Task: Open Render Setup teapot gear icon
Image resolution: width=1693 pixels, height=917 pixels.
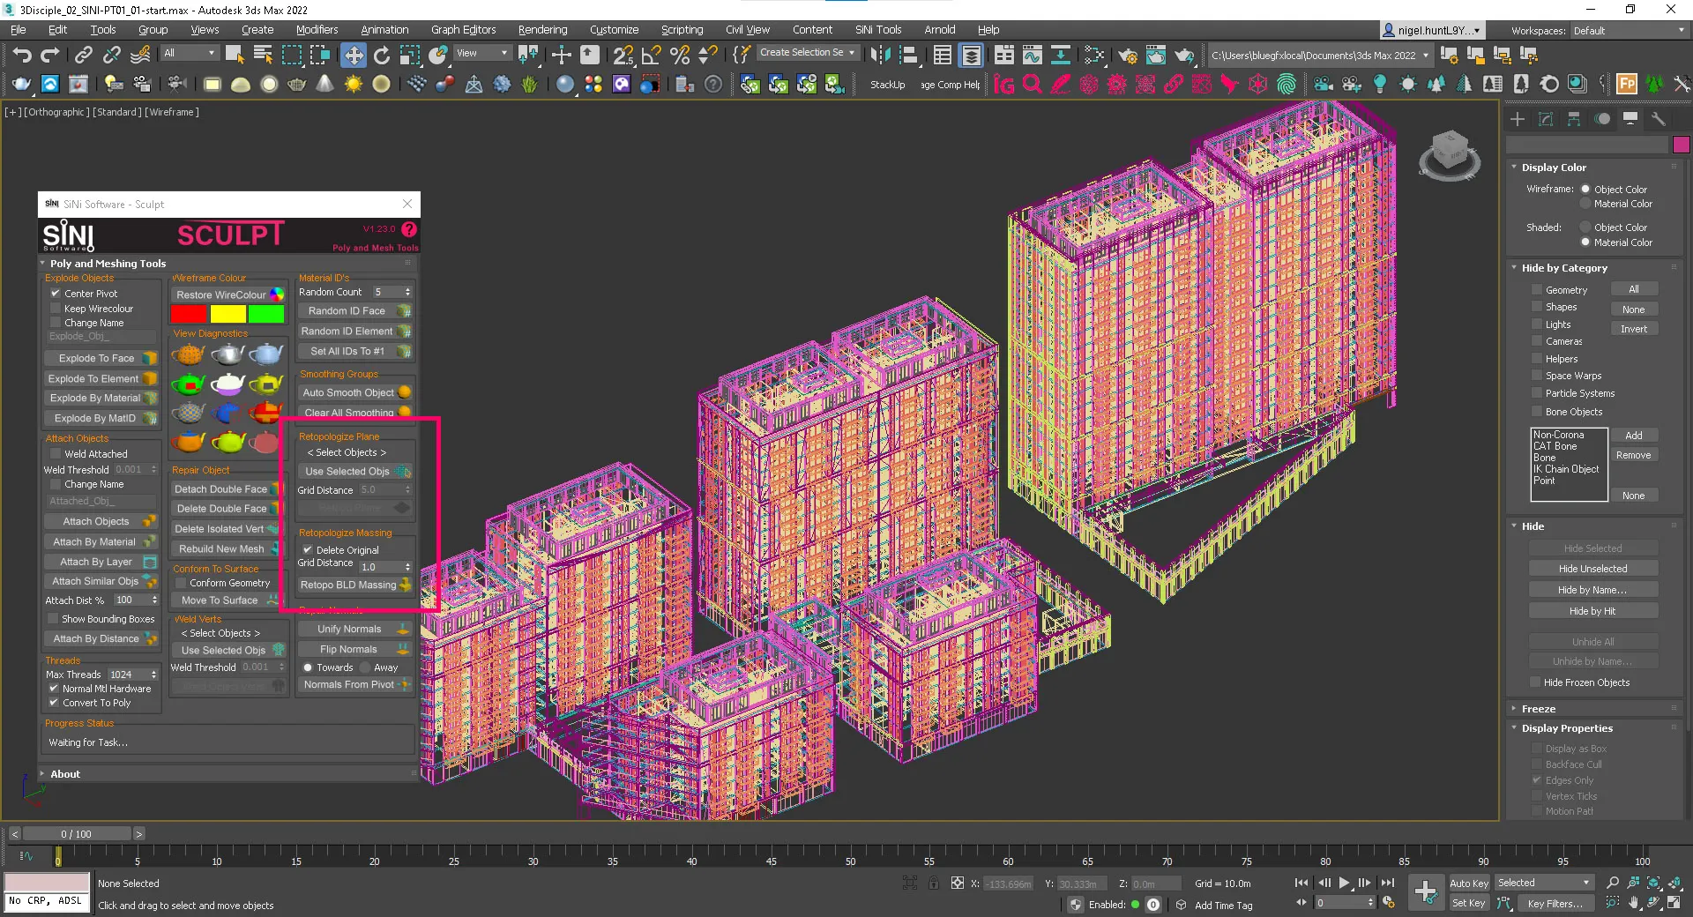Action: tap(1127, 55)
